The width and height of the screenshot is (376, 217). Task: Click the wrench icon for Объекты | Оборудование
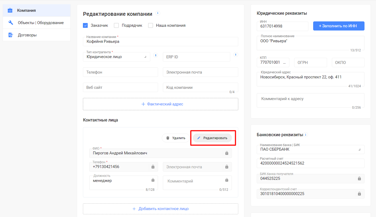pyautogui.click(x=11, y=23)
